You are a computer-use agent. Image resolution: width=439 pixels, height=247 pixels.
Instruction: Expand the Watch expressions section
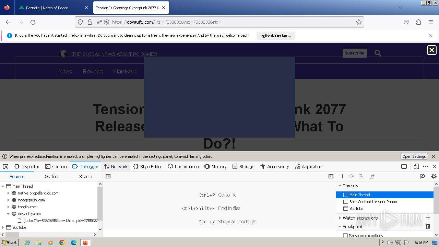point(340,218)
